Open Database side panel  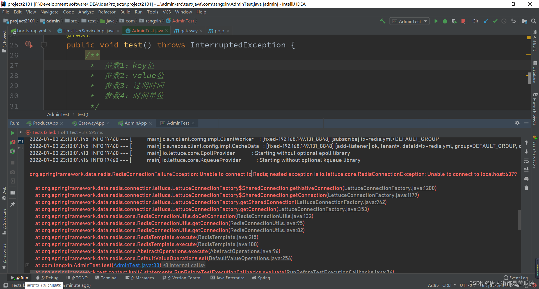click(535, 72)
